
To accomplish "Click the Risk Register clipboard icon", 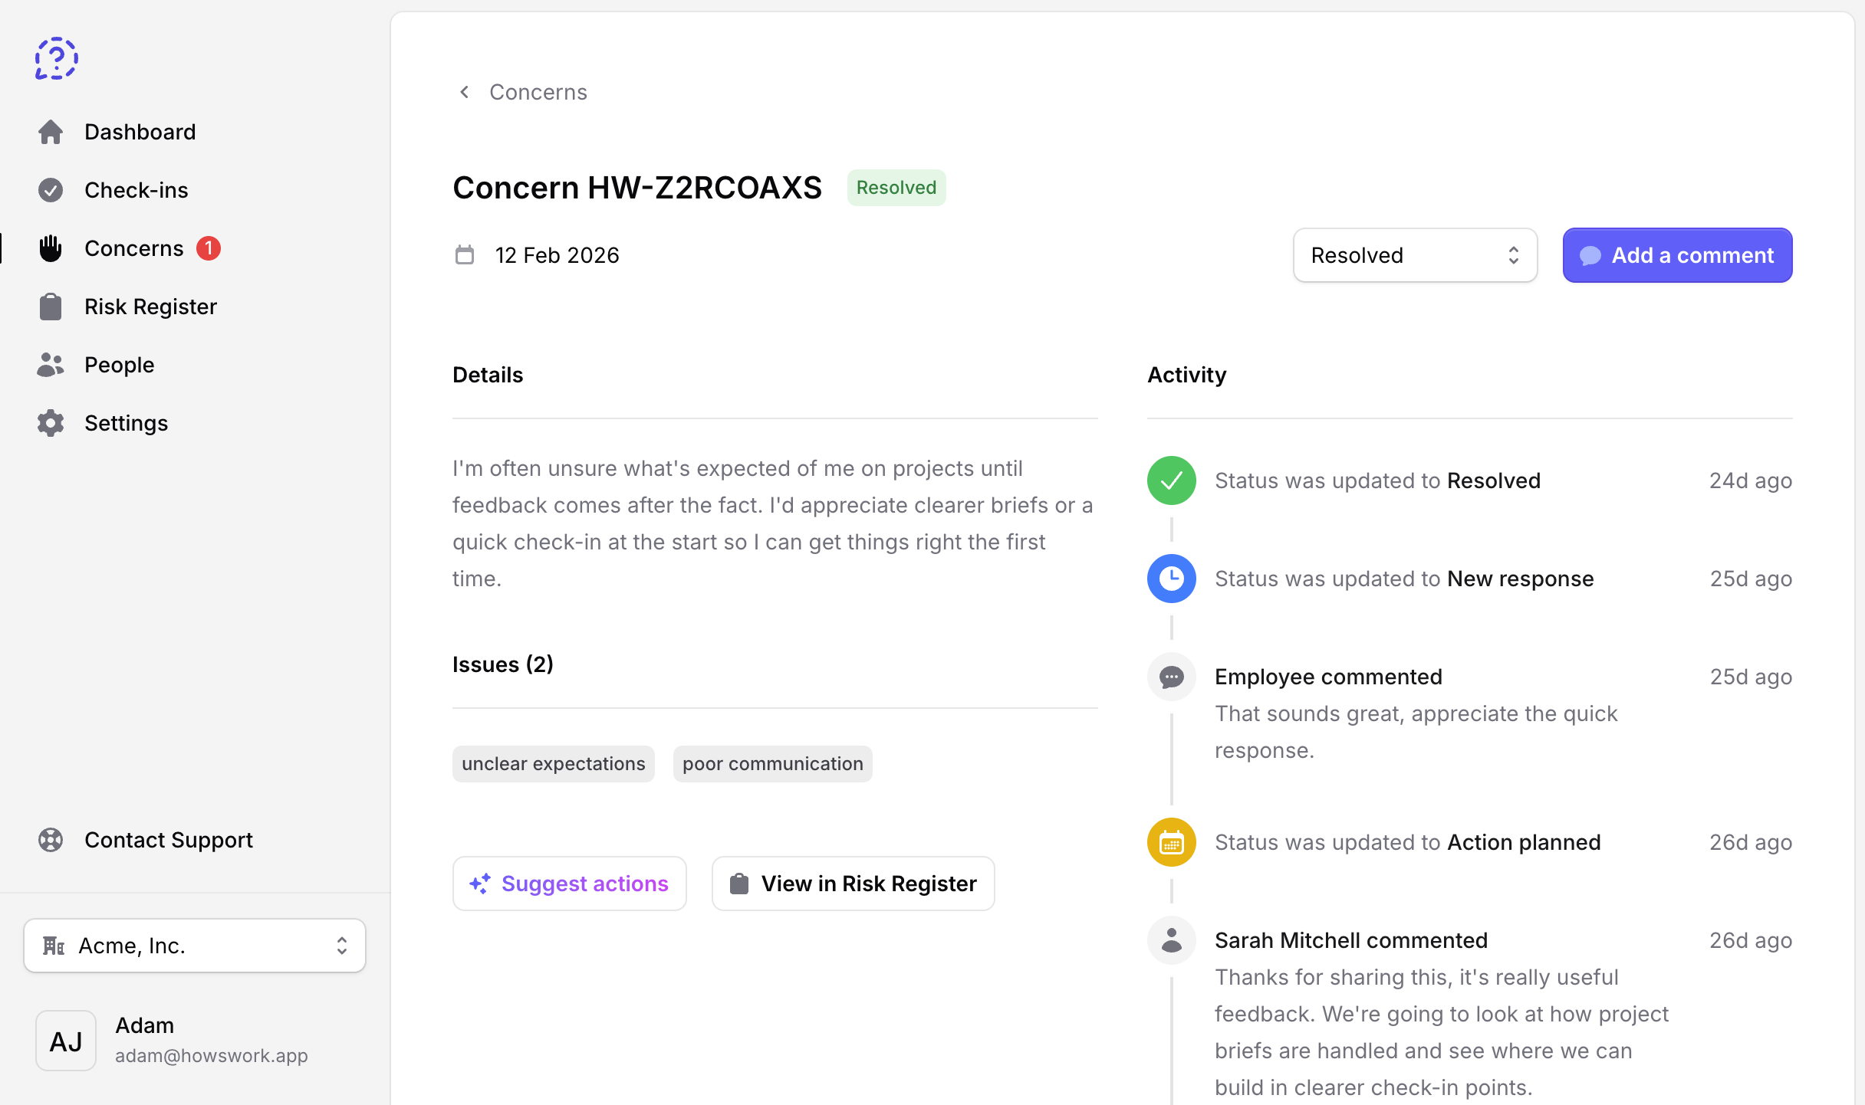I will coord(51,307).
